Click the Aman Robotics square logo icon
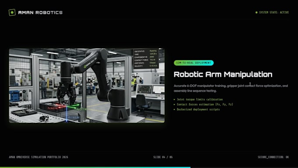The width and height of the screenshot is (298, 168). tap(12, 12)
